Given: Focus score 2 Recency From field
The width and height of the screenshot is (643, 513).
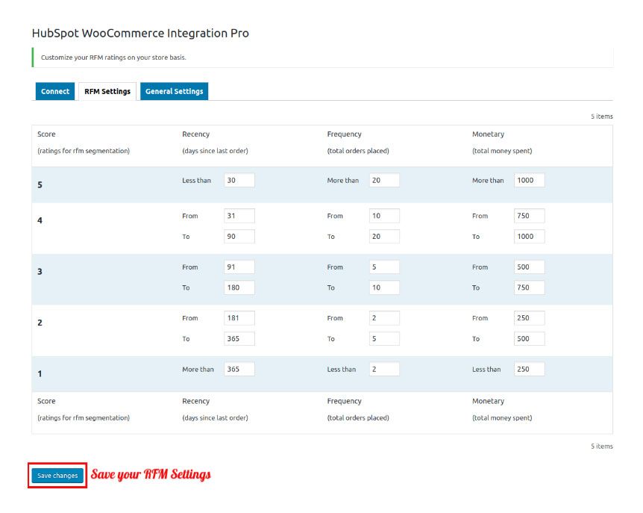Looking at the screenshot, I should [239, 318].
